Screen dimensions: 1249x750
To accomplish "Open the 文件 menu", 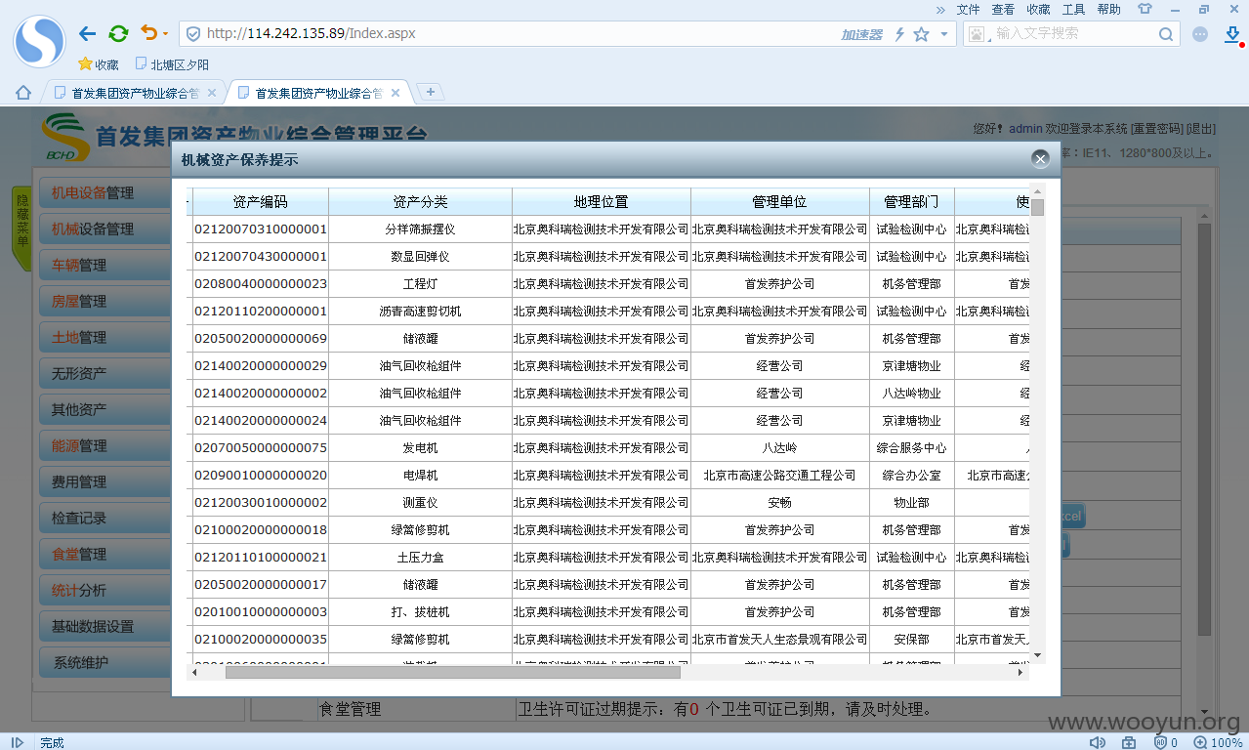I will click(x=968, y=10).
